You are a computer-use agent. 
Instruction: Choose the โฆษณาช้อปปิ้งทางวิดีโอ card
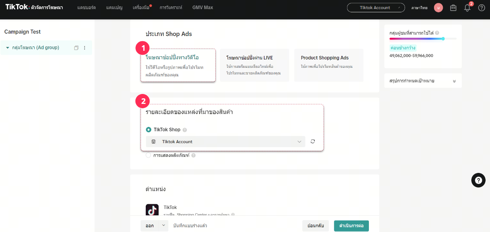point(178,65)
